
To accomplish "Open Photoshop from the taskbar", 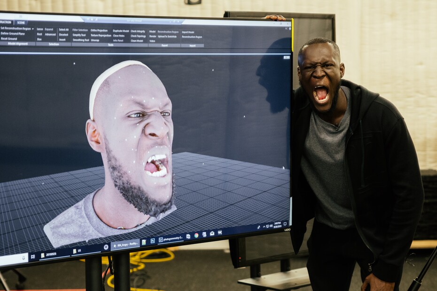I will click(152, 241).
